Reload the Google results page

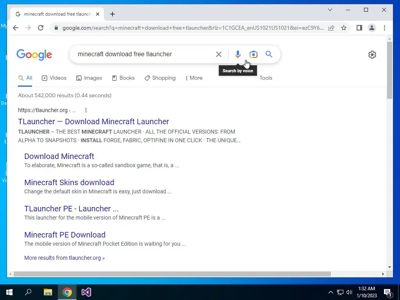[x=41, y=28]
